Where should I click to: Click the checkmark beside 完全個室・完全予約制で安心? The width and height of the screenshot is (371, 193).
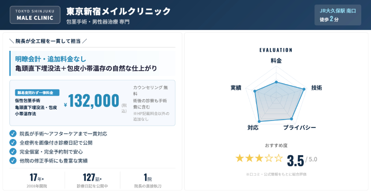(13, 151)
